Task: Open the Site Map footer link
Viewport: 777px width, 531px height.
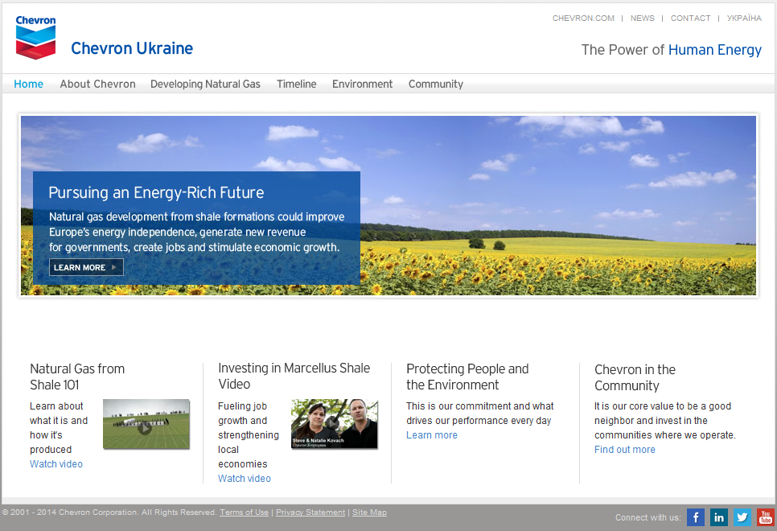Action: tap(369, 512)
